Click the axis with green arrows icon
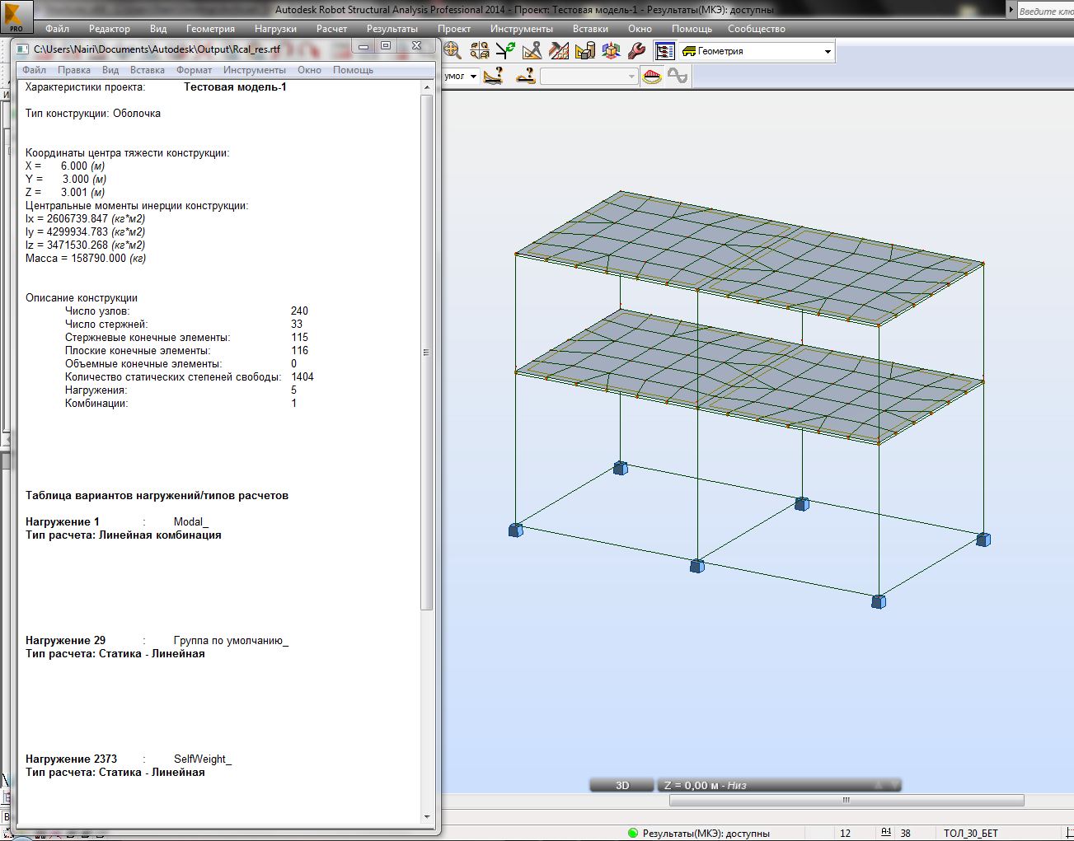The width and height of the screenshot is (1074, 841). pyautogui.click(x=505, y=51)
